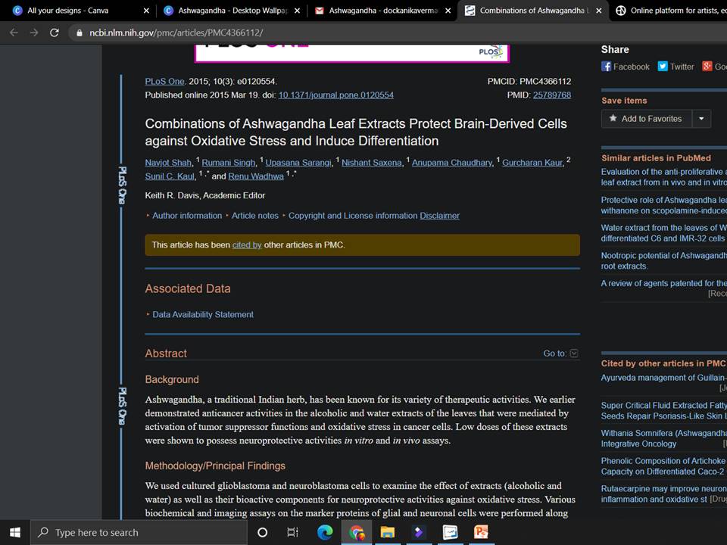The image size is (727, 545).
Task: Open File Explorer from the taskbar
Action: [387, 532]
